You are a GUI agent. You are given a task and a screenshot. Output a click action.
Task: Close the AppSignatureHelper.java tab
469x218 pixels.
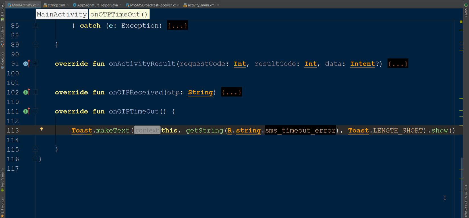tap(121, 5)
